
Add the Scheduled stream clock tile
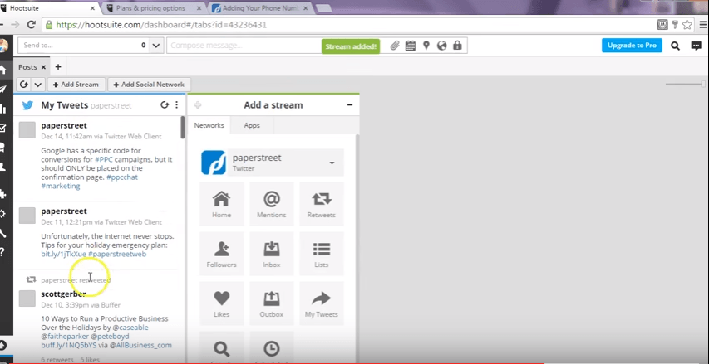click(x=272, y=347)
